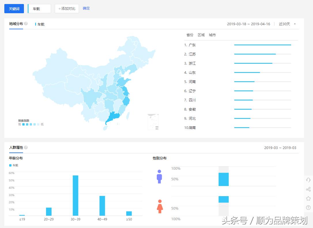Click the customer service headset icon

point(308,180)
